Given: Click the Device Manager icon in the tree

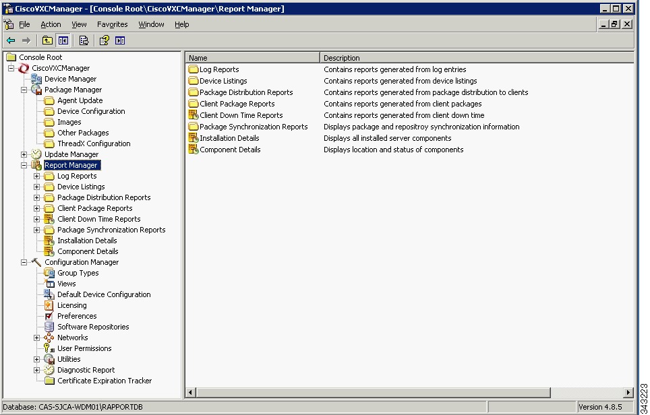Looking at the screenshot, I should [36, 79].
